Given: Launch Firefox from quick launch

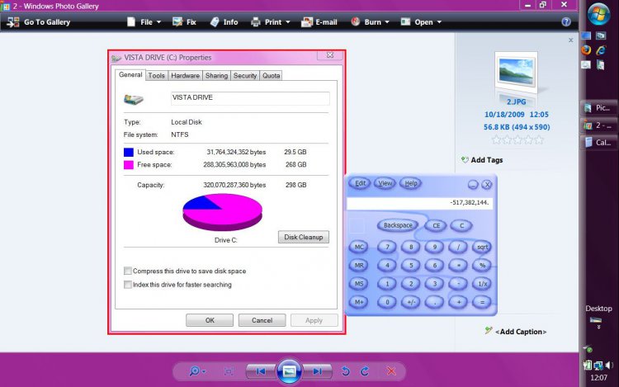Looking at the screenshot, I should (x=586, y=50).
